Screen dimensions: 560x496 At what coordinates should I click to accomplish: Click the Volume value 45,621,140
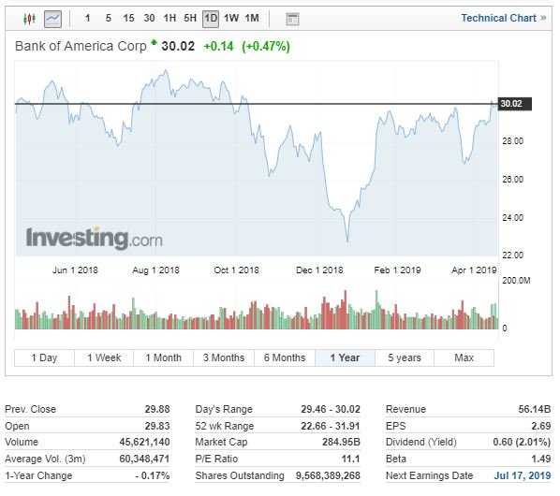tap(144, 442)
